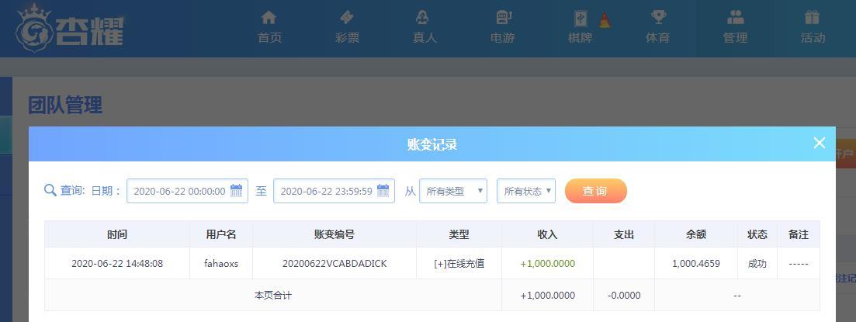Click the 收入 column header
Viewport: 856px width, 322px height.
(548, 234)
